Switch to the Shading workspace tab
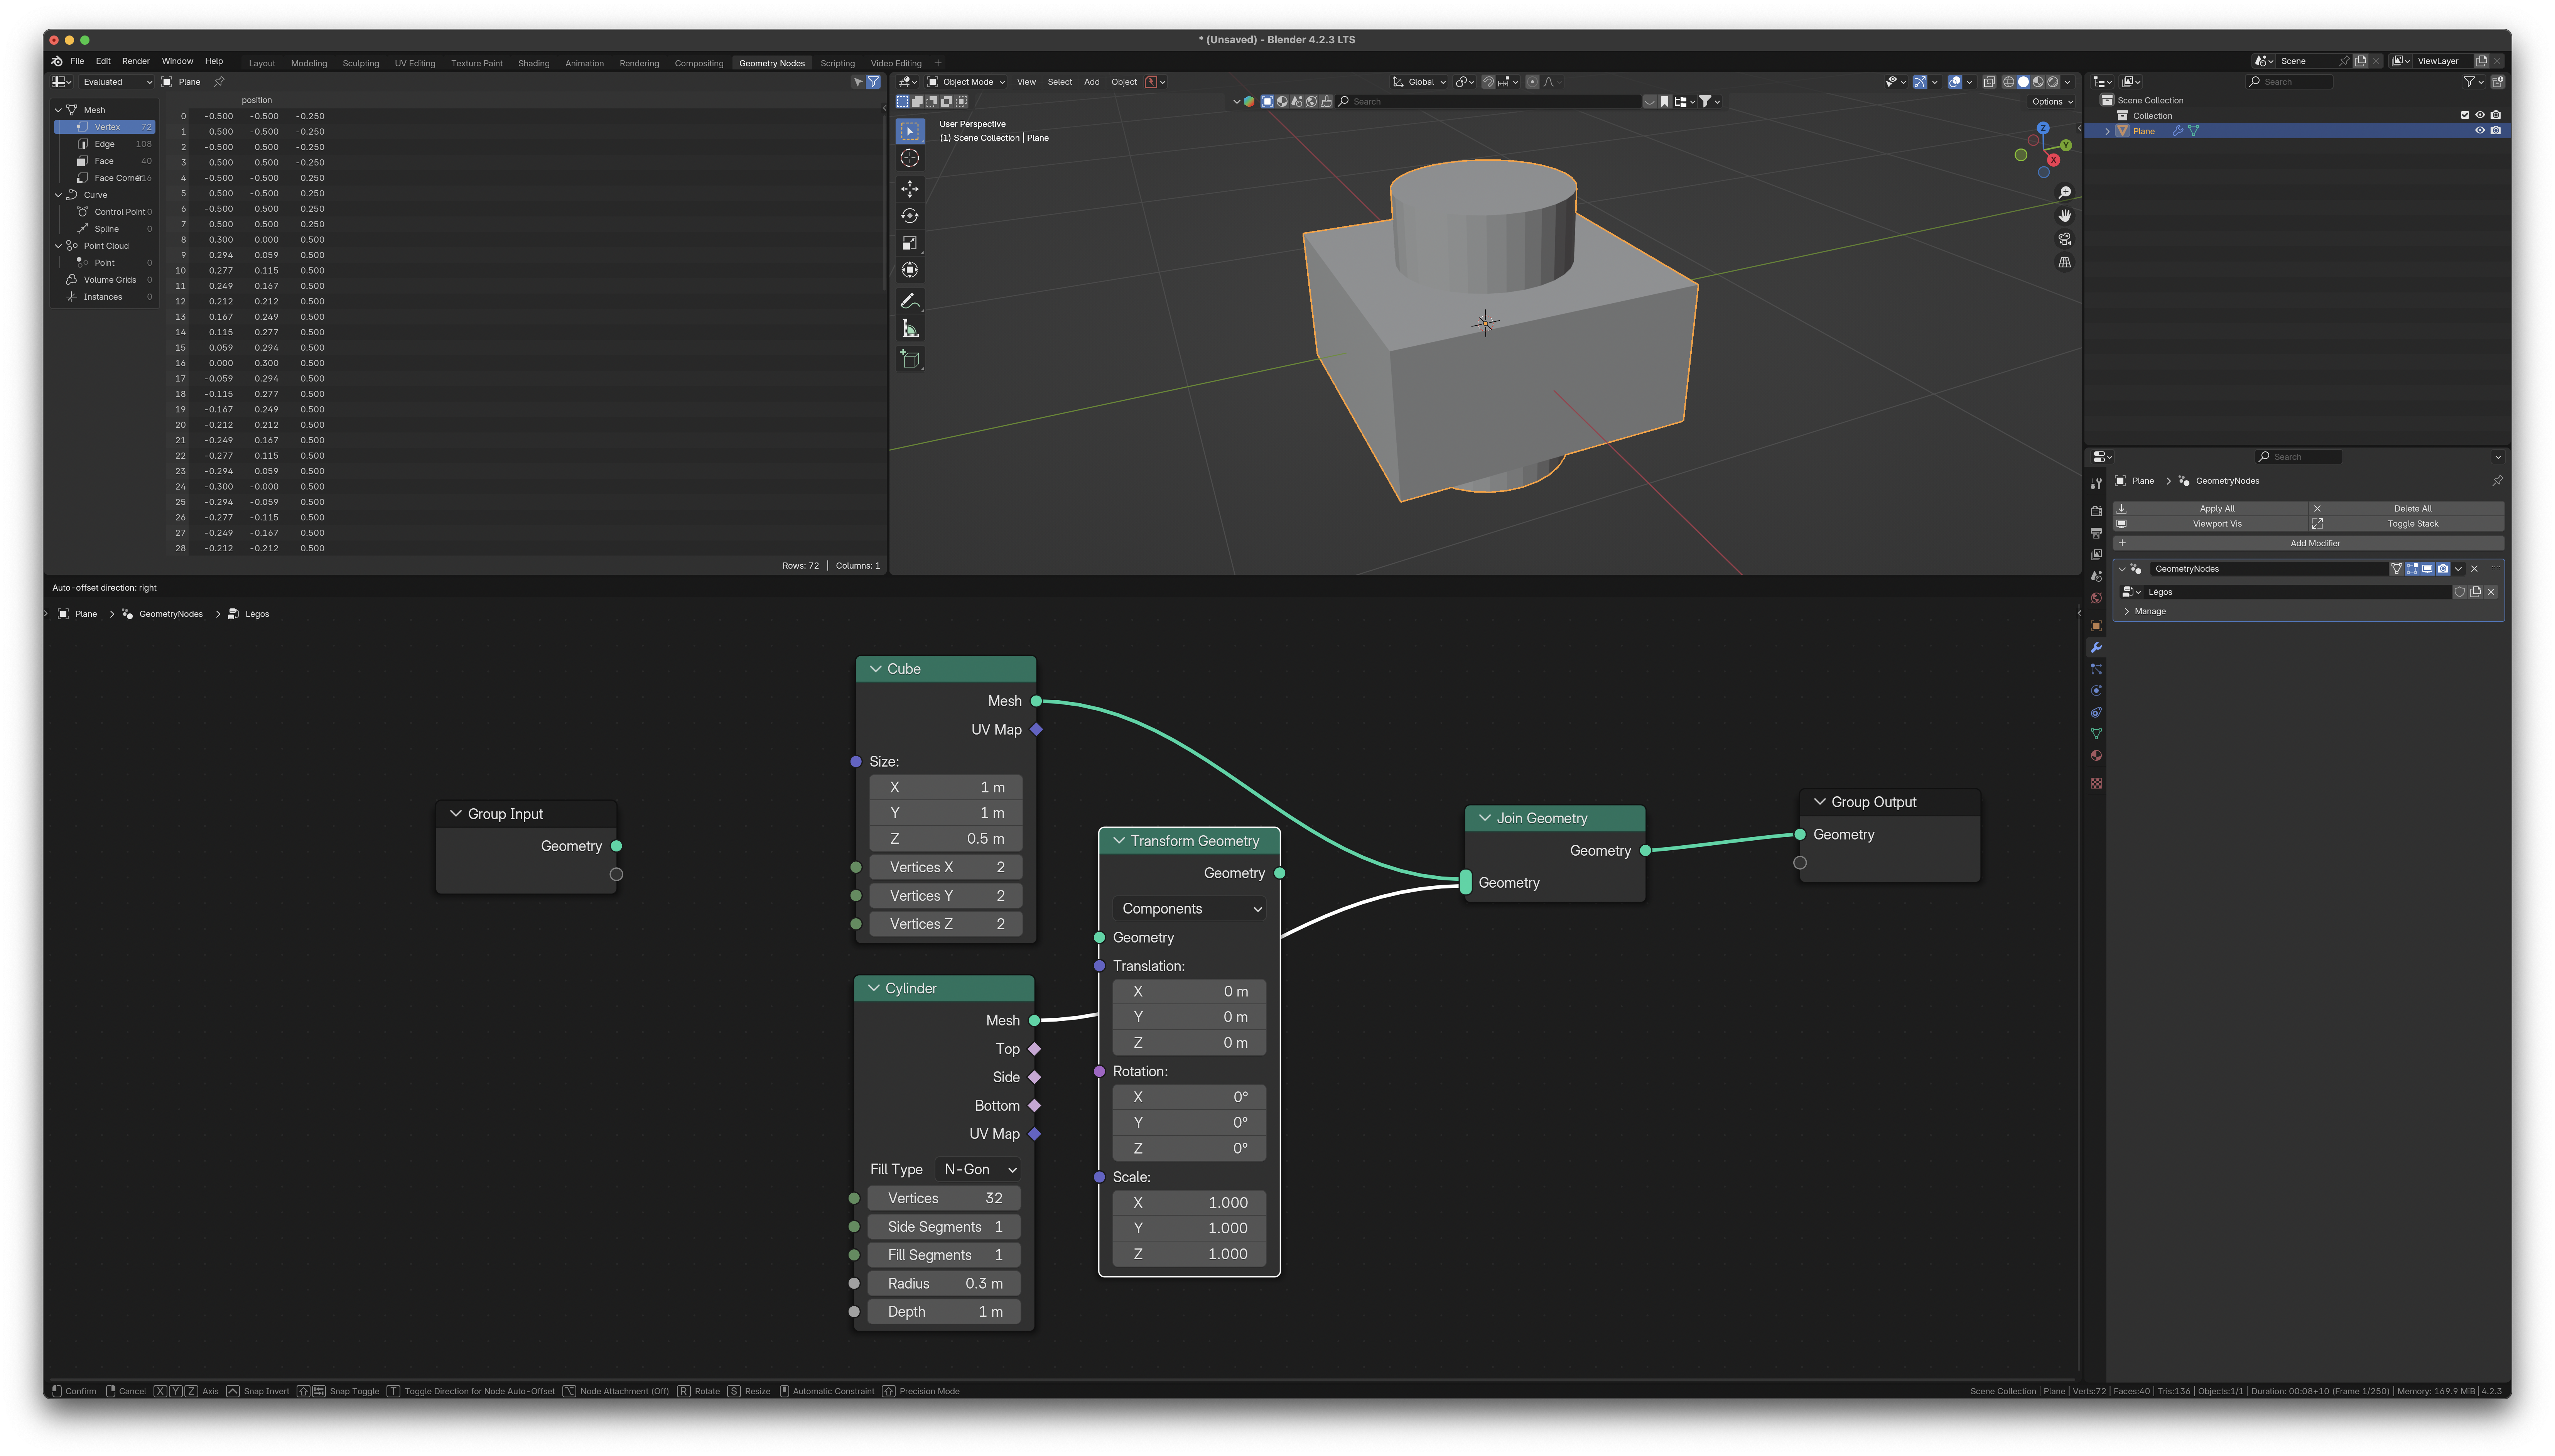 point(534,63)
